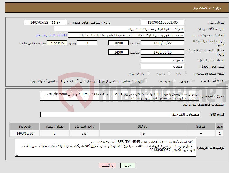This screenshot has height=173, width=229.
Task: Click the تاریخ نیاز column header
Action: tap(25, 126)
